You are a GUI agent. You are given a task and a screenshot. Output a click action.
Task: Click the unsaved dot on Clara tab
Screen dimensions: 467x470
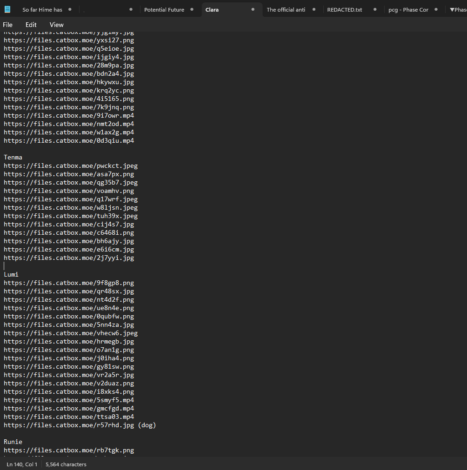[253, 9]
